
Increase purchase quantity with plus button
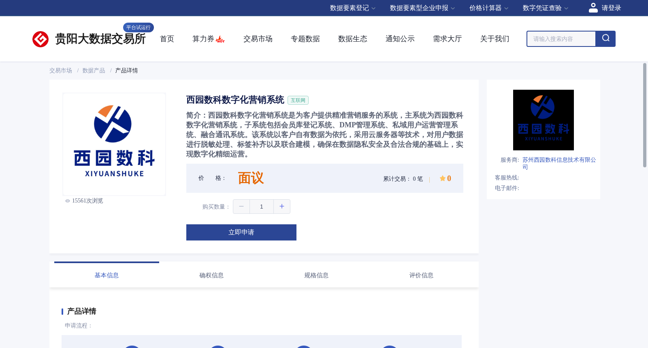point(282,207)
